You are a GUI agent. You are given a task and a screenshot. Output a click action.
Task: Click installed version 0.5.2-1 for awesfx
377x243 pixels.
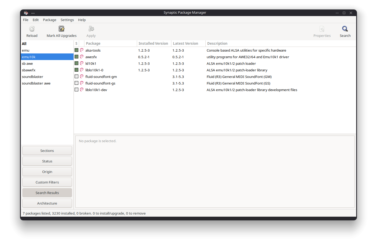(144, 57)
